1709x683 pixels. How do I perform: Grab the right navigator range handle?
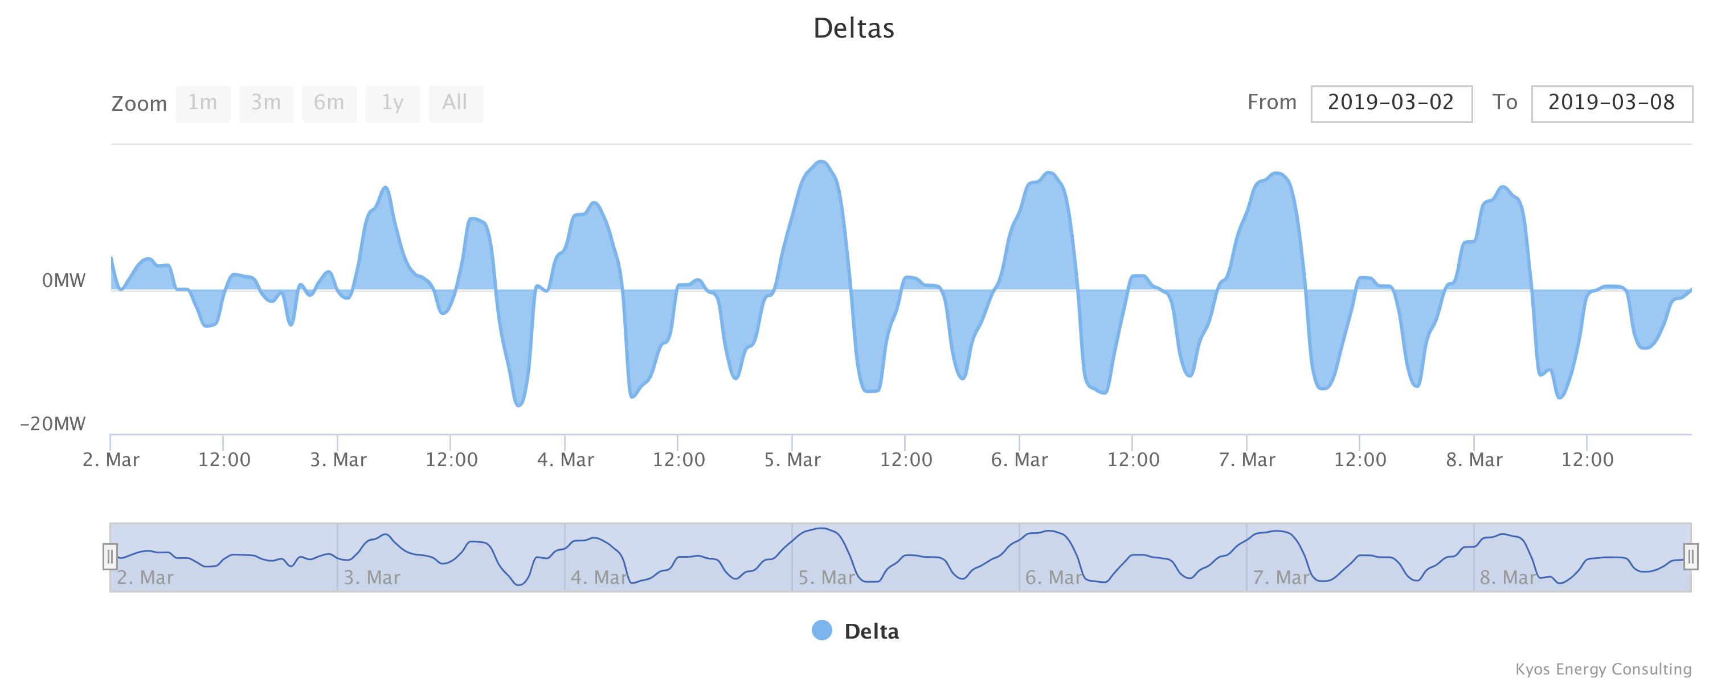pos(1691,556)
